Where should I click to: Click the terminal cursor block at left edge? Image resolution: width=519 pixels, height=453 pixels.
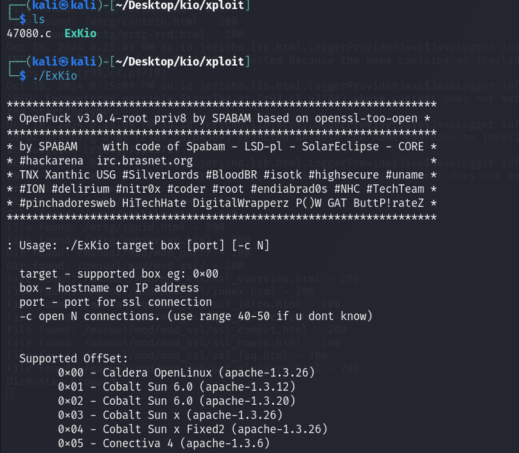pos(10,394)
